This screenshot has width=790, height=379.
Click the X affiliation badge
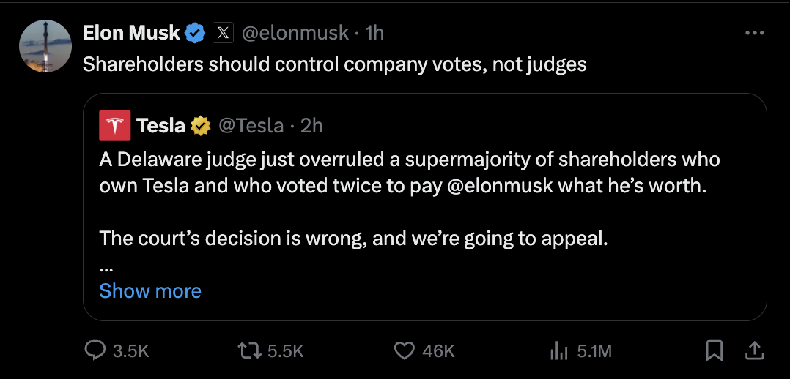223,33
